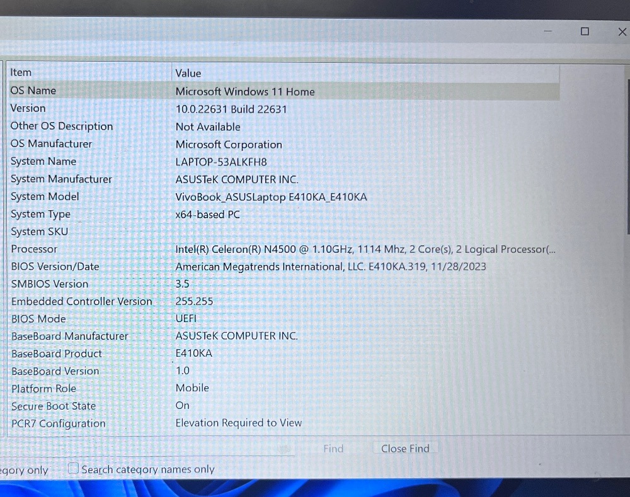
Task: Select the System SKU row
Action: click(283, 232)
